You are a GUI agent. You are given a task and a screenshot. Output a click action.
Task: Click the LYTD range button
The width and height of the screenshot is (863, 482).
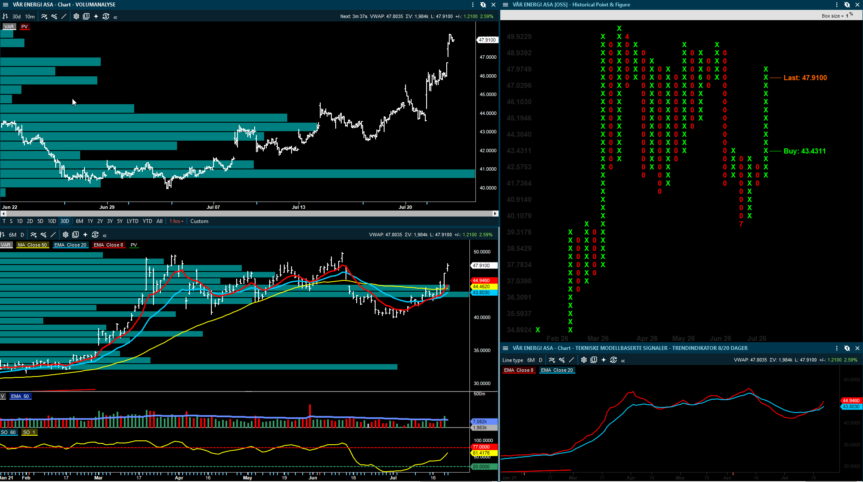[x=133, y=221]
